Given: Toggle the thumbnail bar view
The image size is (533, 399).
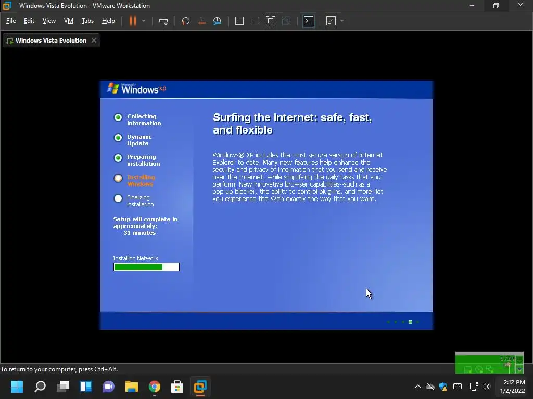Looking at the screenshot, I should [255, 21].
